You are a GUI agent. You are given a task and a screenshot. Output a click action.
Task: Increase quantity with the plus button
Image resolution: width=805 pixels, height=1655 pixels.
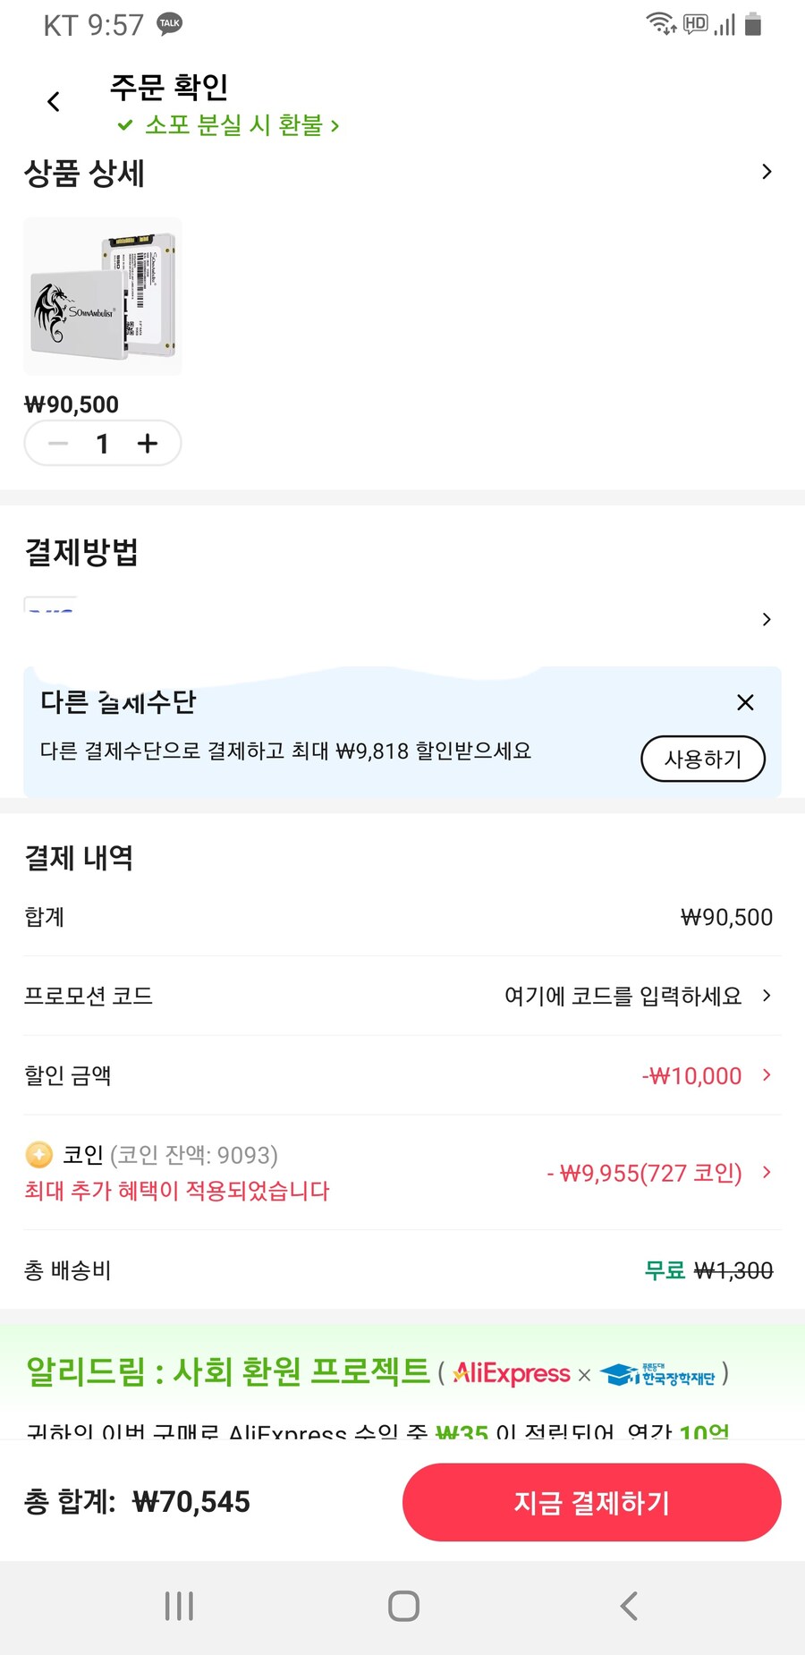[x=148, y=444]
